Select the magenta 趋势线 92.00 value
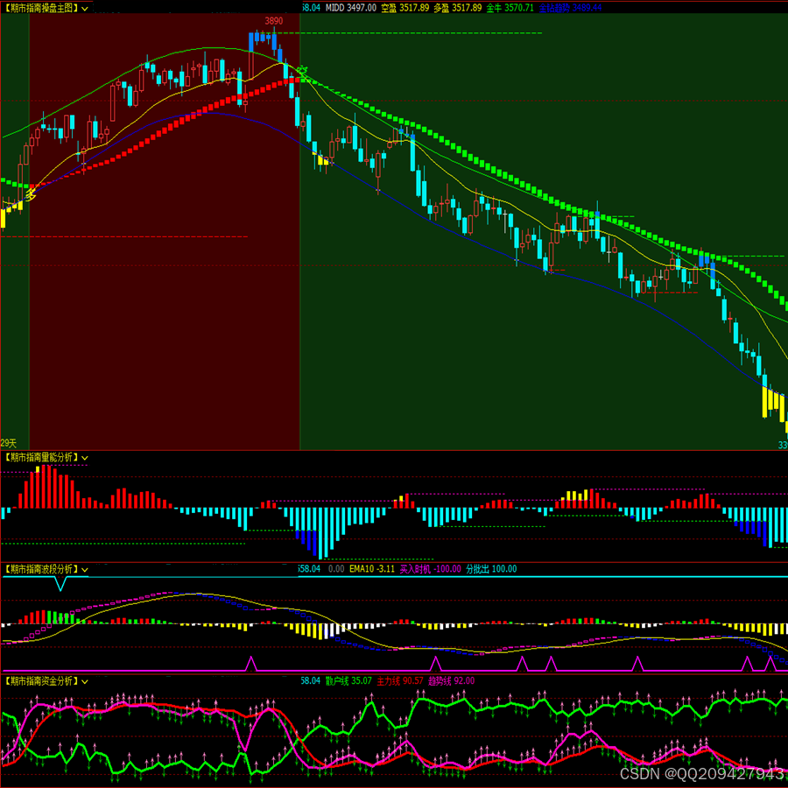The image size is (788, 788). pyautogui.click(x=451, y=681)
